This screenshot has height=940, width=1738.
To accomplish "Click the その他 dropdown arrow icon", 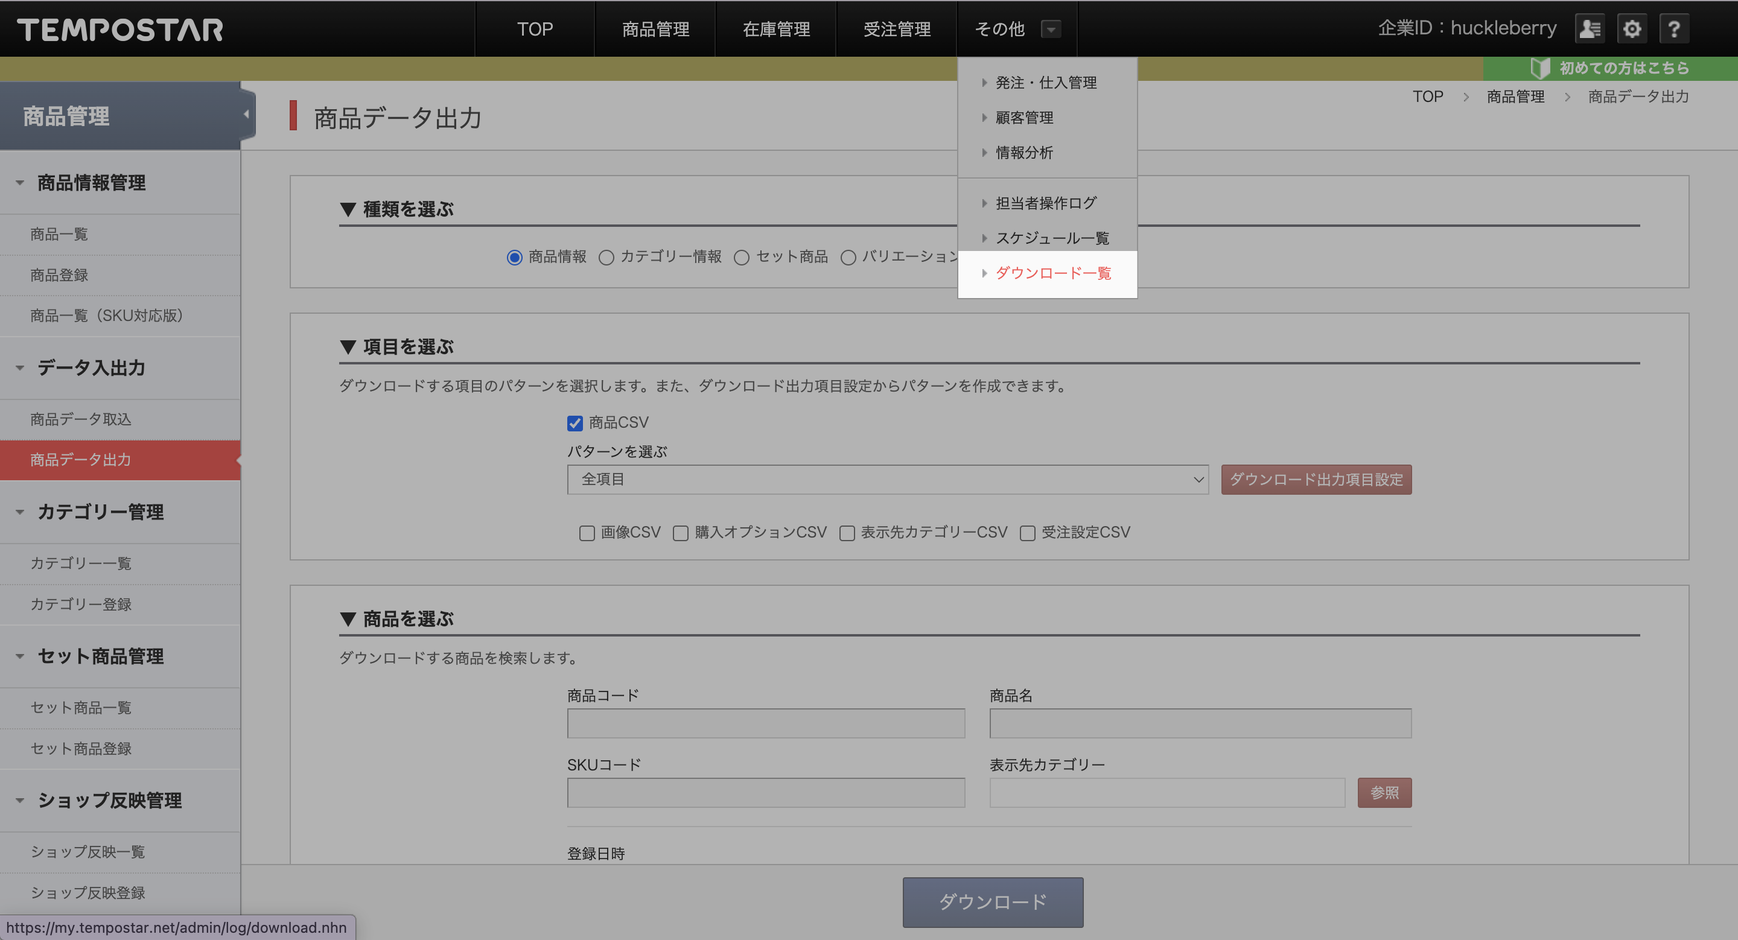I will click(1051, 29).
